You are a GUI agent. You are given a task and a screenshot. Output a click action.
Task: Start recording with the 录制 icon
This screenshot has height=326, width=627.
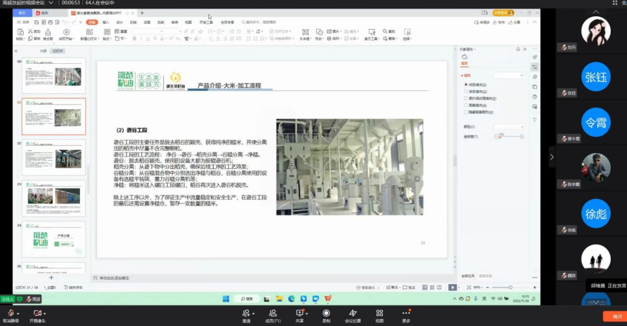(326, 313)
